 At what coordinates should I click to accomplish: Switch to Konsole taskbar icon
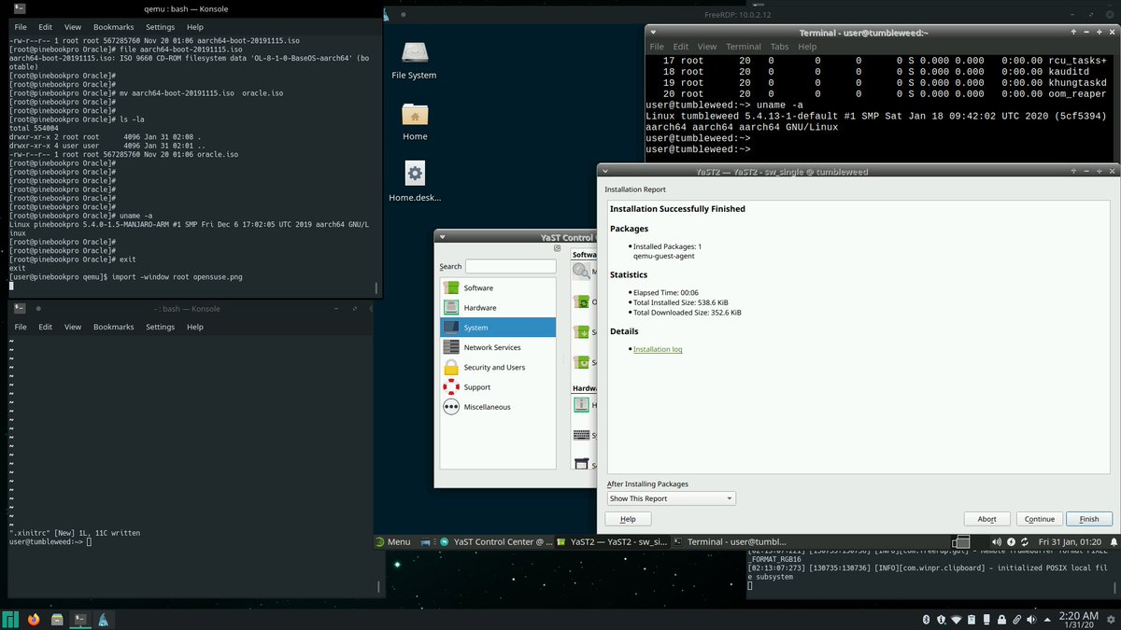81,619
